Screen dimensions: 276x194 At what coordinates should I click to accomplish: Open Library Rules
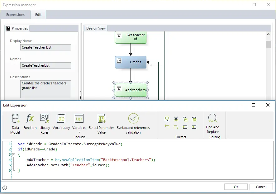coord(45,124)
